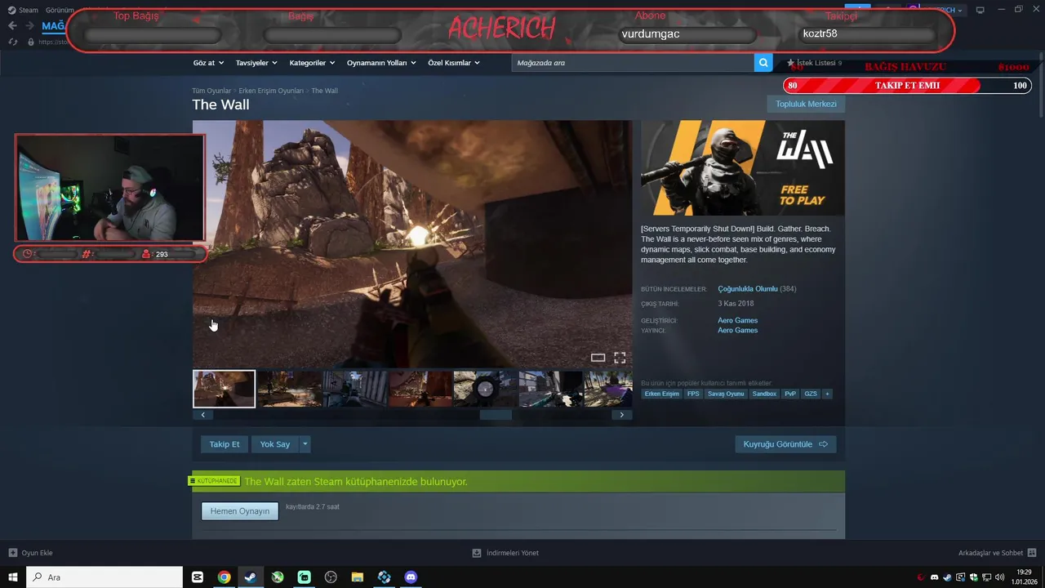1045x588 pixels.
Task: Click the Oyun Ekle plus icon
Action: (12, 553)
